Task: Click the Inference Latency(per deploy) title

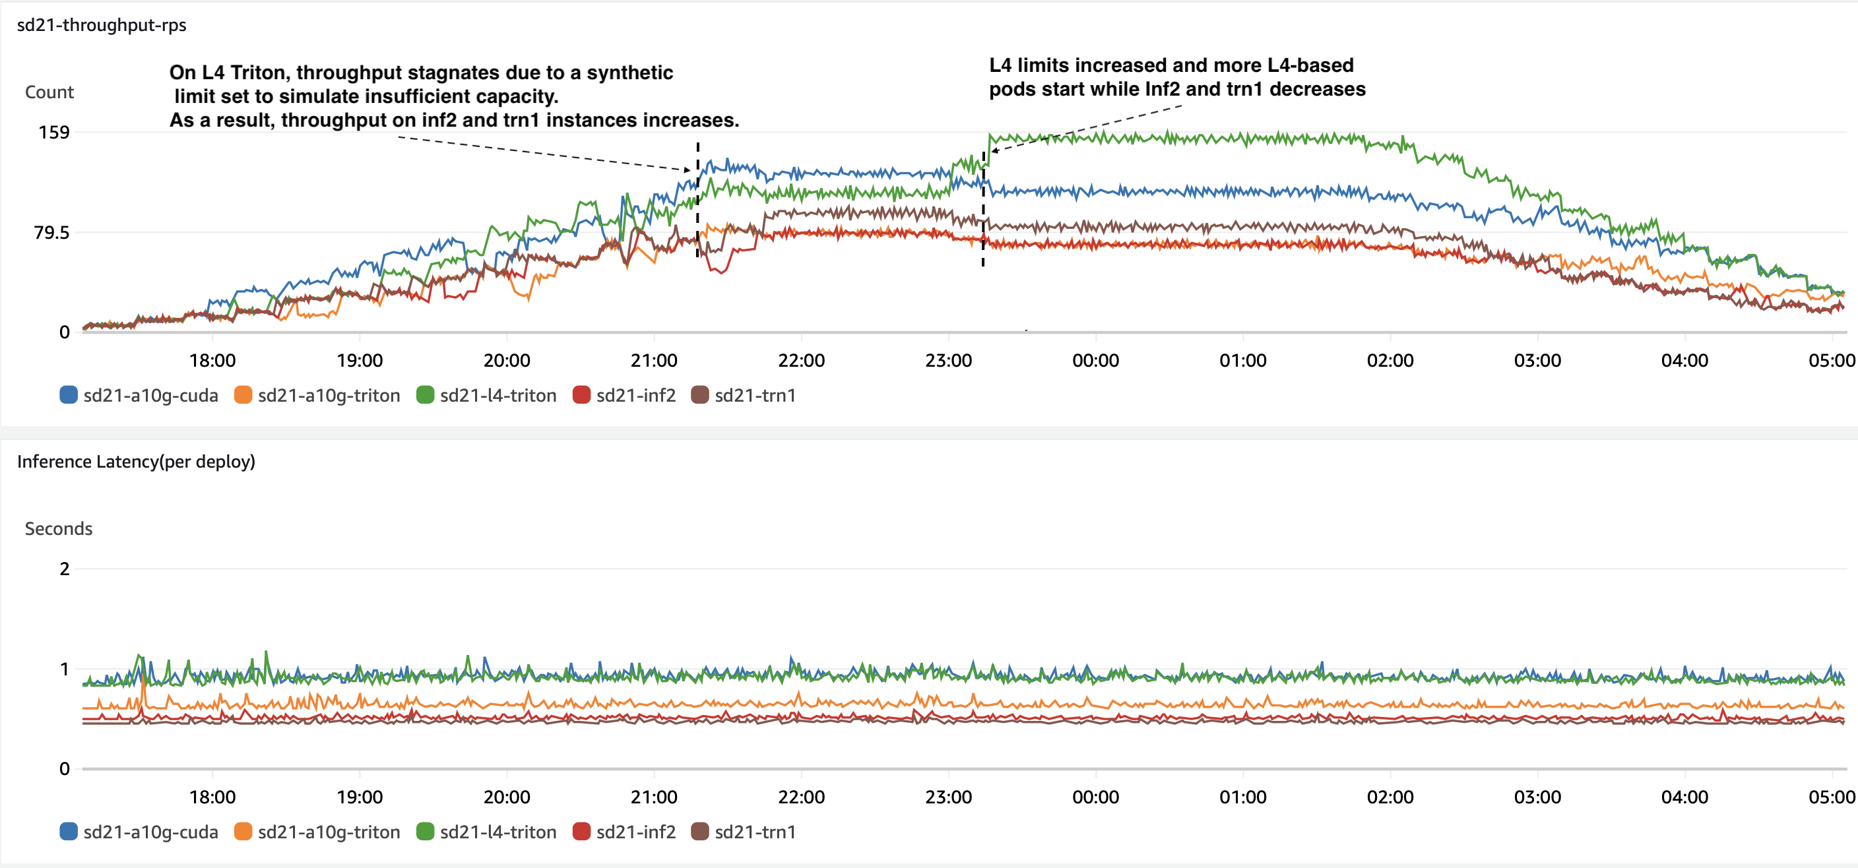Action: [136, 462]
